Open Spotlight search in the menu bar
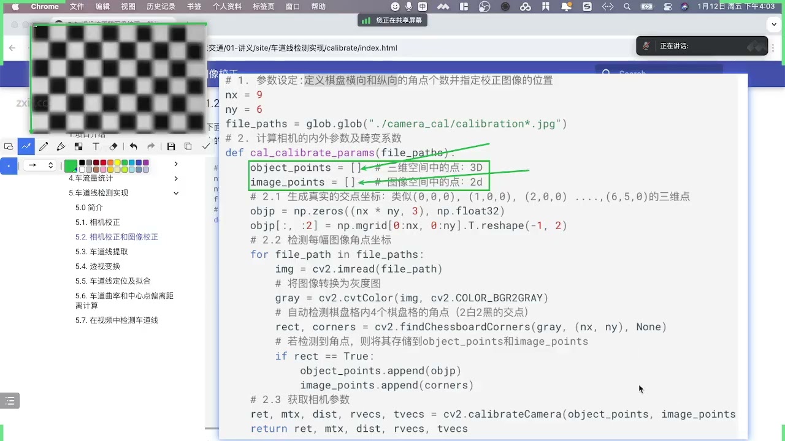This screenshot has width=785, height=441. (x=627, y=7)
